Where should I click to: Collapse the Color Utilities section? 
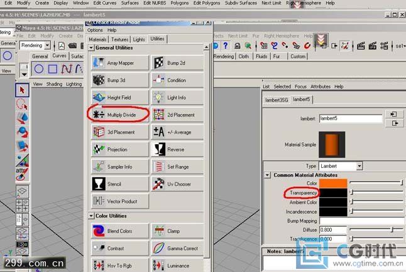(x=91, y=216)
